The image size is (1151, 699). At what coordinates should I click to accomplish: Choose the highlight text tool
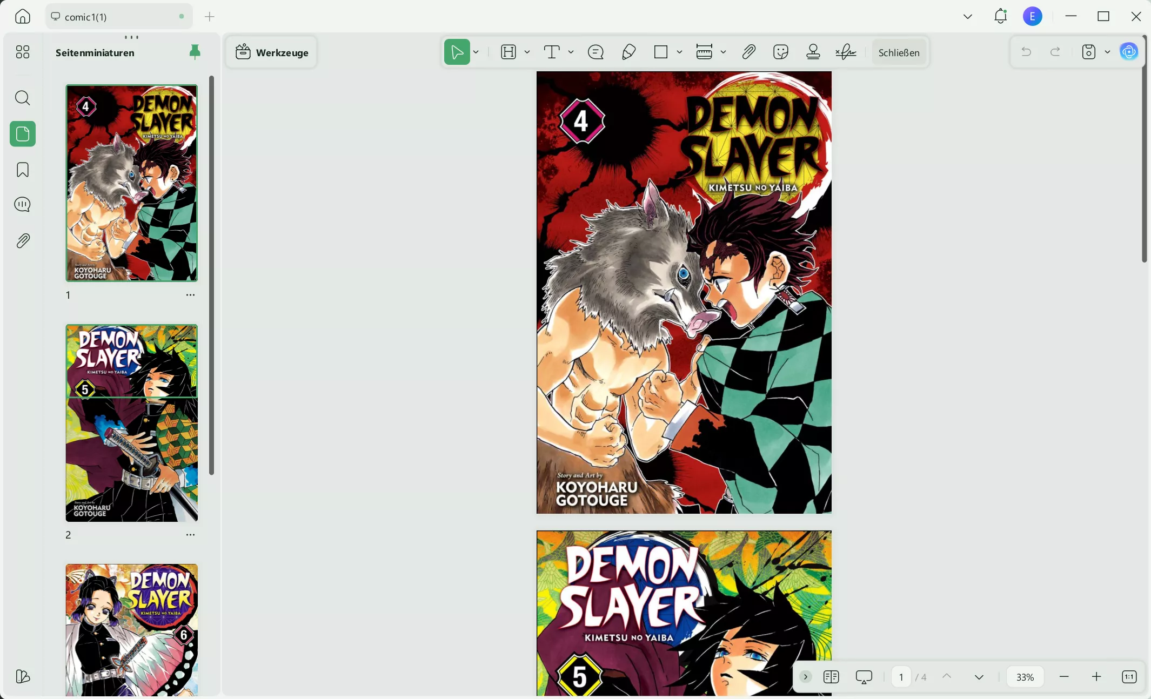[x=508, y=52]
